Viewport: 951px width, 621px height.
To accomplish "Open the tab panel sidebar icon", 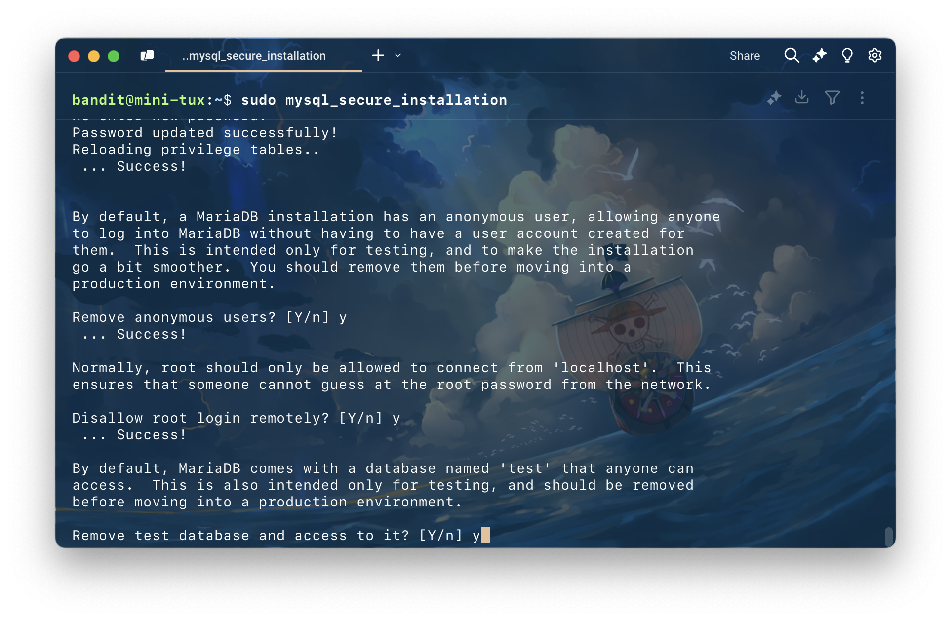I will click(147, 56).
